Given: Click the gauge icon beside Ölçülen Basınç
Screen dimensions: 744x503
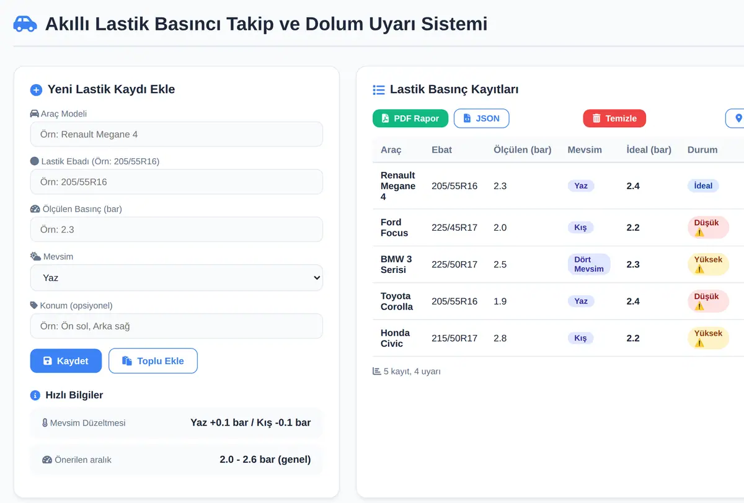Looking at the screenshot, I should click(x=35, y=209).
